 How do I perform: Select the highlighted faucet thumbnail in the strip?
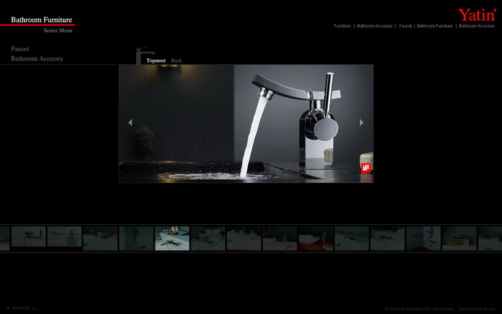tap(172, 239)
